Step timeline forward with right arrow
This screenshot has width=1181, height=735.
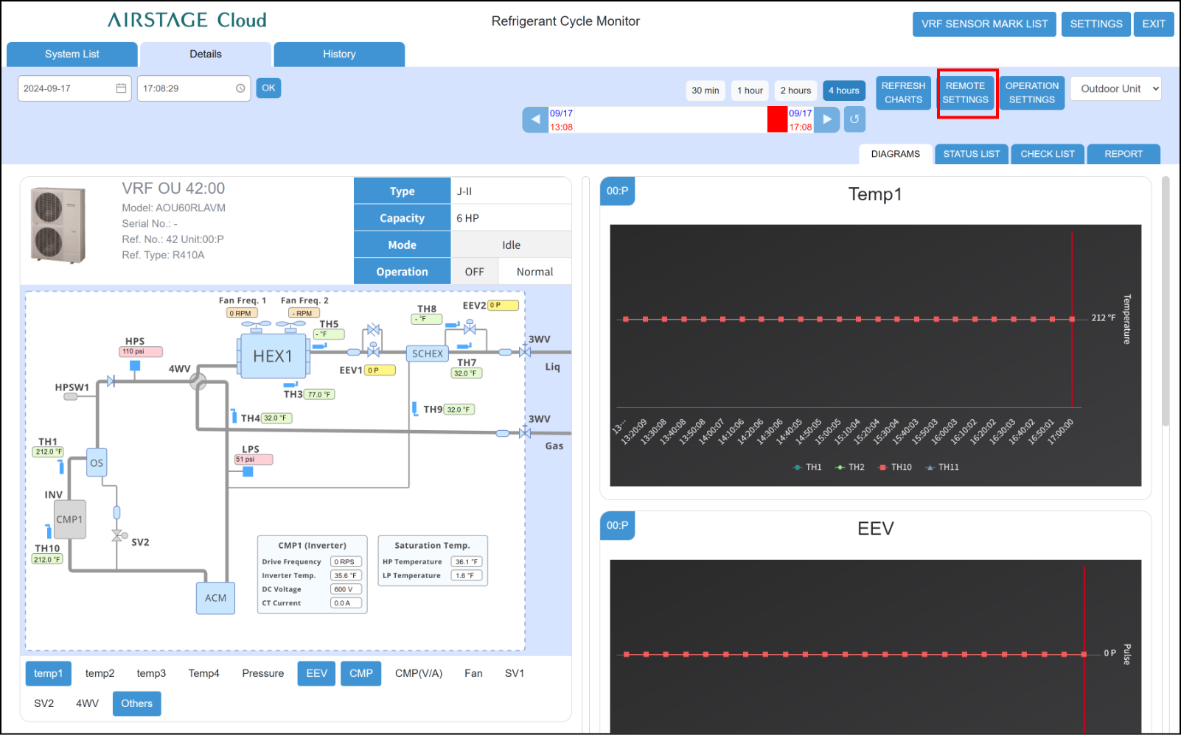pyautogui.click(x=827, y=119)
